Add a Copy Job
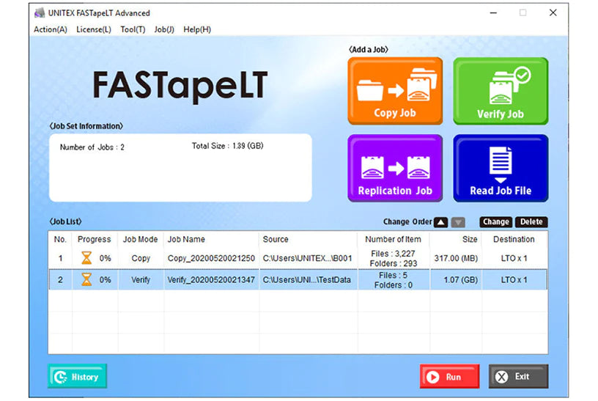Screen dimensions: 598x401 (395, 91)
